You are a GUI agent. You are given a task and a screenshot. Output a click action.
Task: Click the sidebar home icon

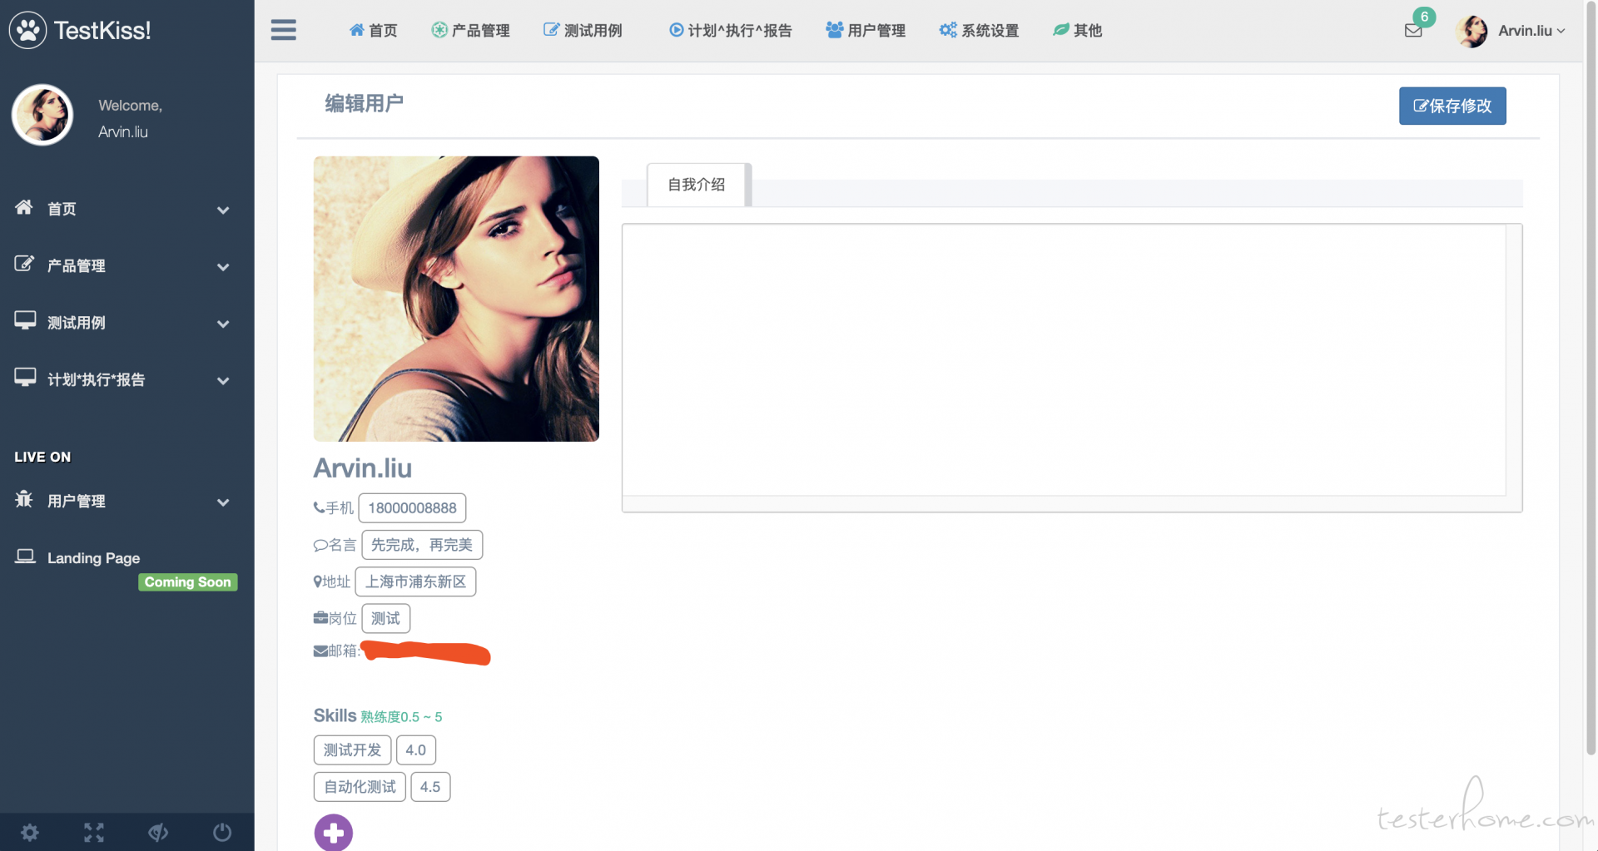click(24, 207)
